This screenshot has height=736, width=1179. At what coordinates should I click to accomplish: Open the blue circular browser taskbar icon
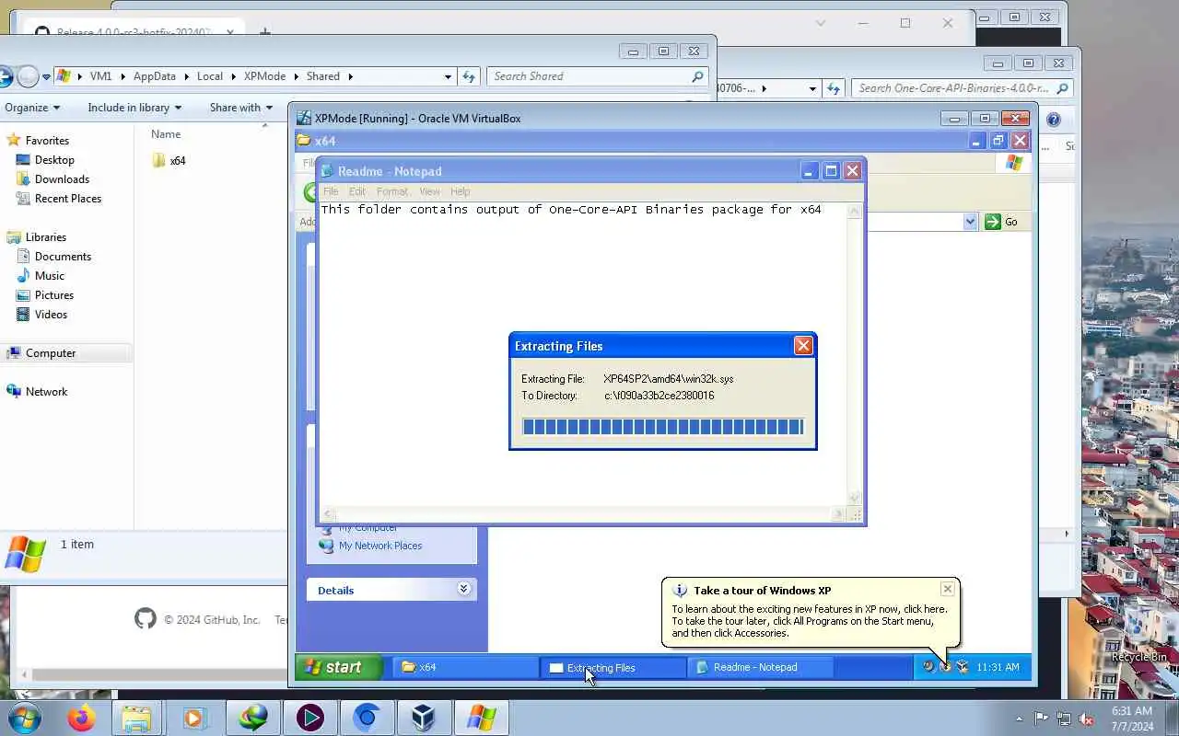(x=367, y=718)
